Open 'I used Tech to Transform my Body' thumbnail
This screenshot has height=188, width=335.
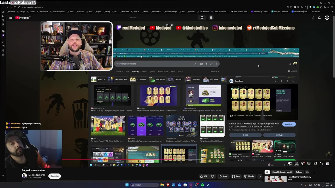tap(275, 179)
